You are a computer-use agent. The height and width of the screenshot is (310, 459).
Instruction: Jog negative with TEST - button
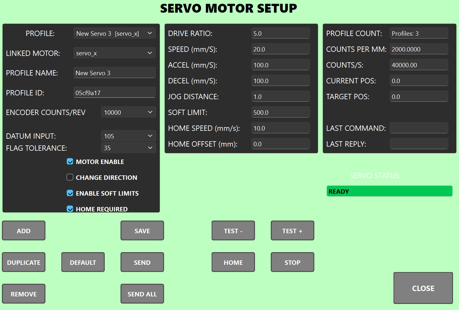233,231
